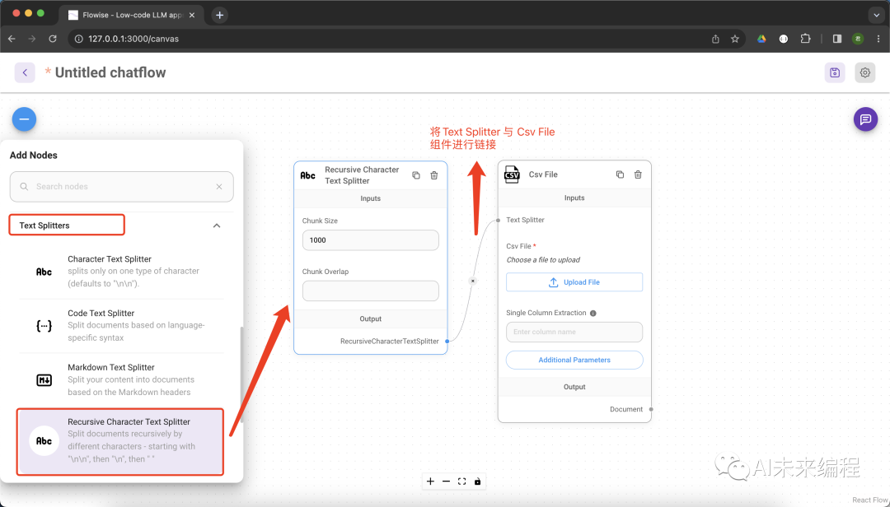Click the Document output handle
The height and width of the screenshot is (507, 890).
coord(651,409)
